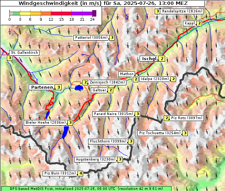225x191 pixels.
Task: Click the Fluchthorn wind speed badge
Action: click(x=131, y=141)
